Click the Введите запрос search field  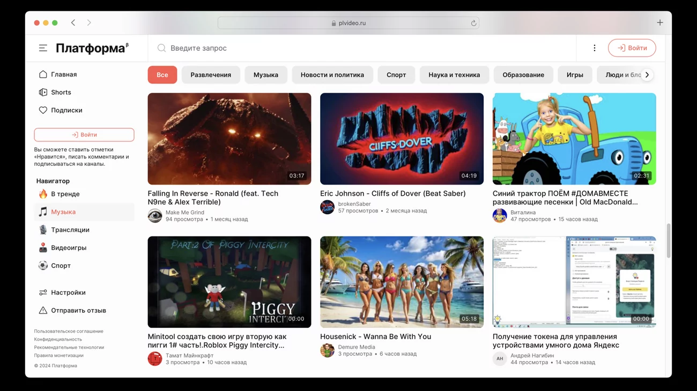(365, 48)
